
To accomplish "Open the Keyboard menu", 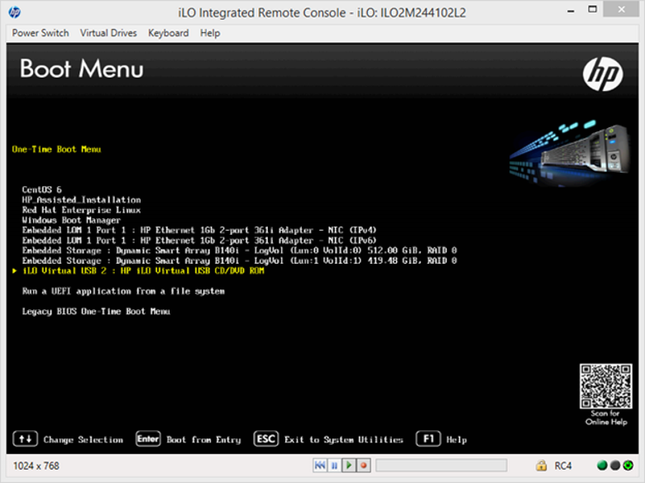I will (x=168, y=33).
